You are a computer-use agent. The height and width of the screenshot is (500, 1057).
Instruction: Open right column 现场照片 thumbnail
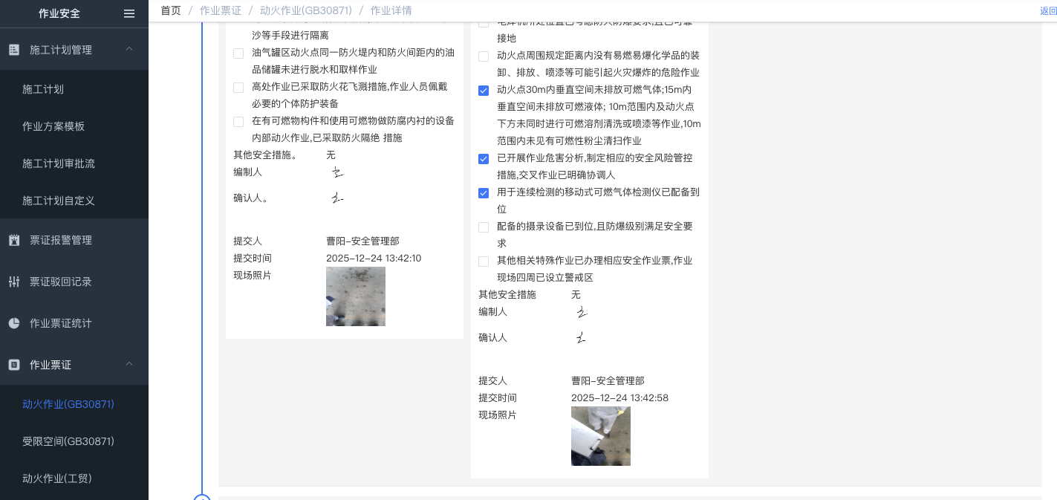601,436
